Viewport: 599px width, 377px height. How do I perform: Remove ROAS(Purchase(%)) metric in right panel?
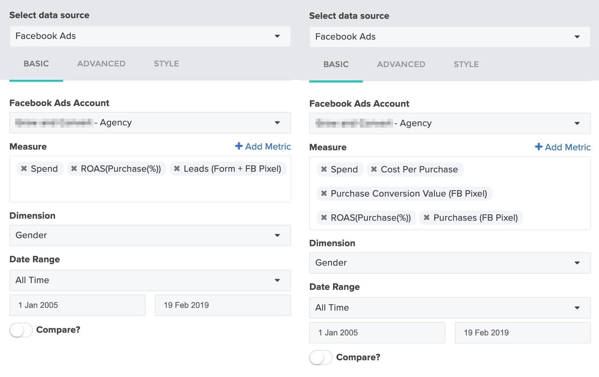point(324,218)
